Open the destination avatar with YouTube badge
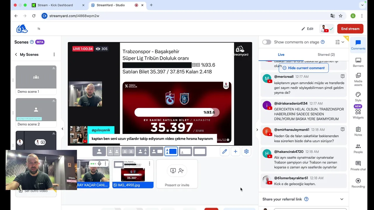The width and height of the screenshot is (374, 210). [327, 29]
